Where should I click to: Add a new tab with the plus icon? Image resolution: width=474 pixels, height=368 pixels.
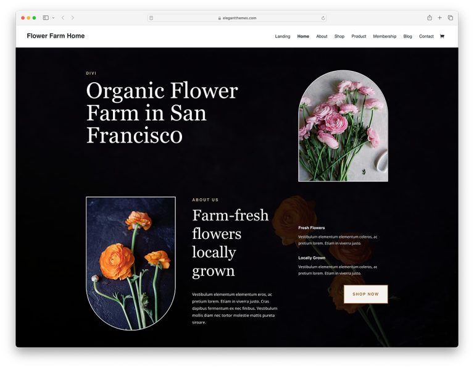pyautogui.click(x=440, y=18)
